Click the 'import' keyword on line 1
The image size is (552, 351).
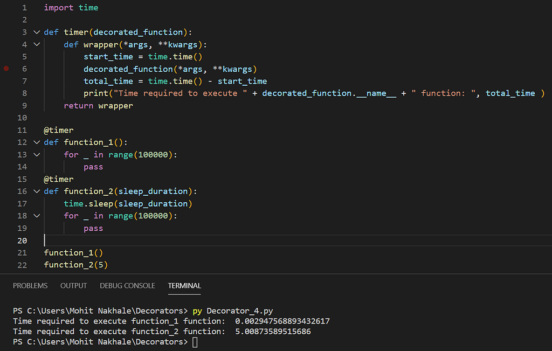point(59,8)
